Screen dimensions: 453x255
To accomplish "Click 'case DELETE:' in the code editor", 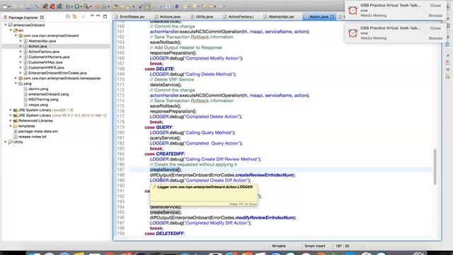I will point(159,69).
